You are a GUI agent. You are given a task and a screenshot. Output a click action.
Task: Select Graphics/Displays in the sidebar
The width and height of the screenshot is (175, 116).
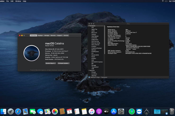[97, 48]
